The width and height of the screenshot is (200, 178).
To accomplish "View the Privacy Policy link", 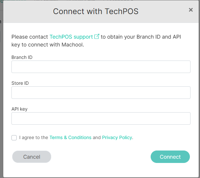I will tap(117, 137).
